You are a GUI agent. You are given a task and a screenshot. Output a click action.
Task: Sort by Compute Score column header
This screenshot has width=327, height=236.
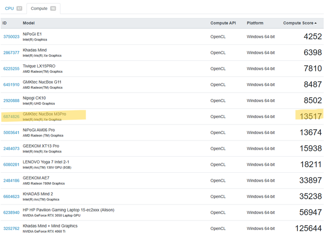click(x=300, y=23)
